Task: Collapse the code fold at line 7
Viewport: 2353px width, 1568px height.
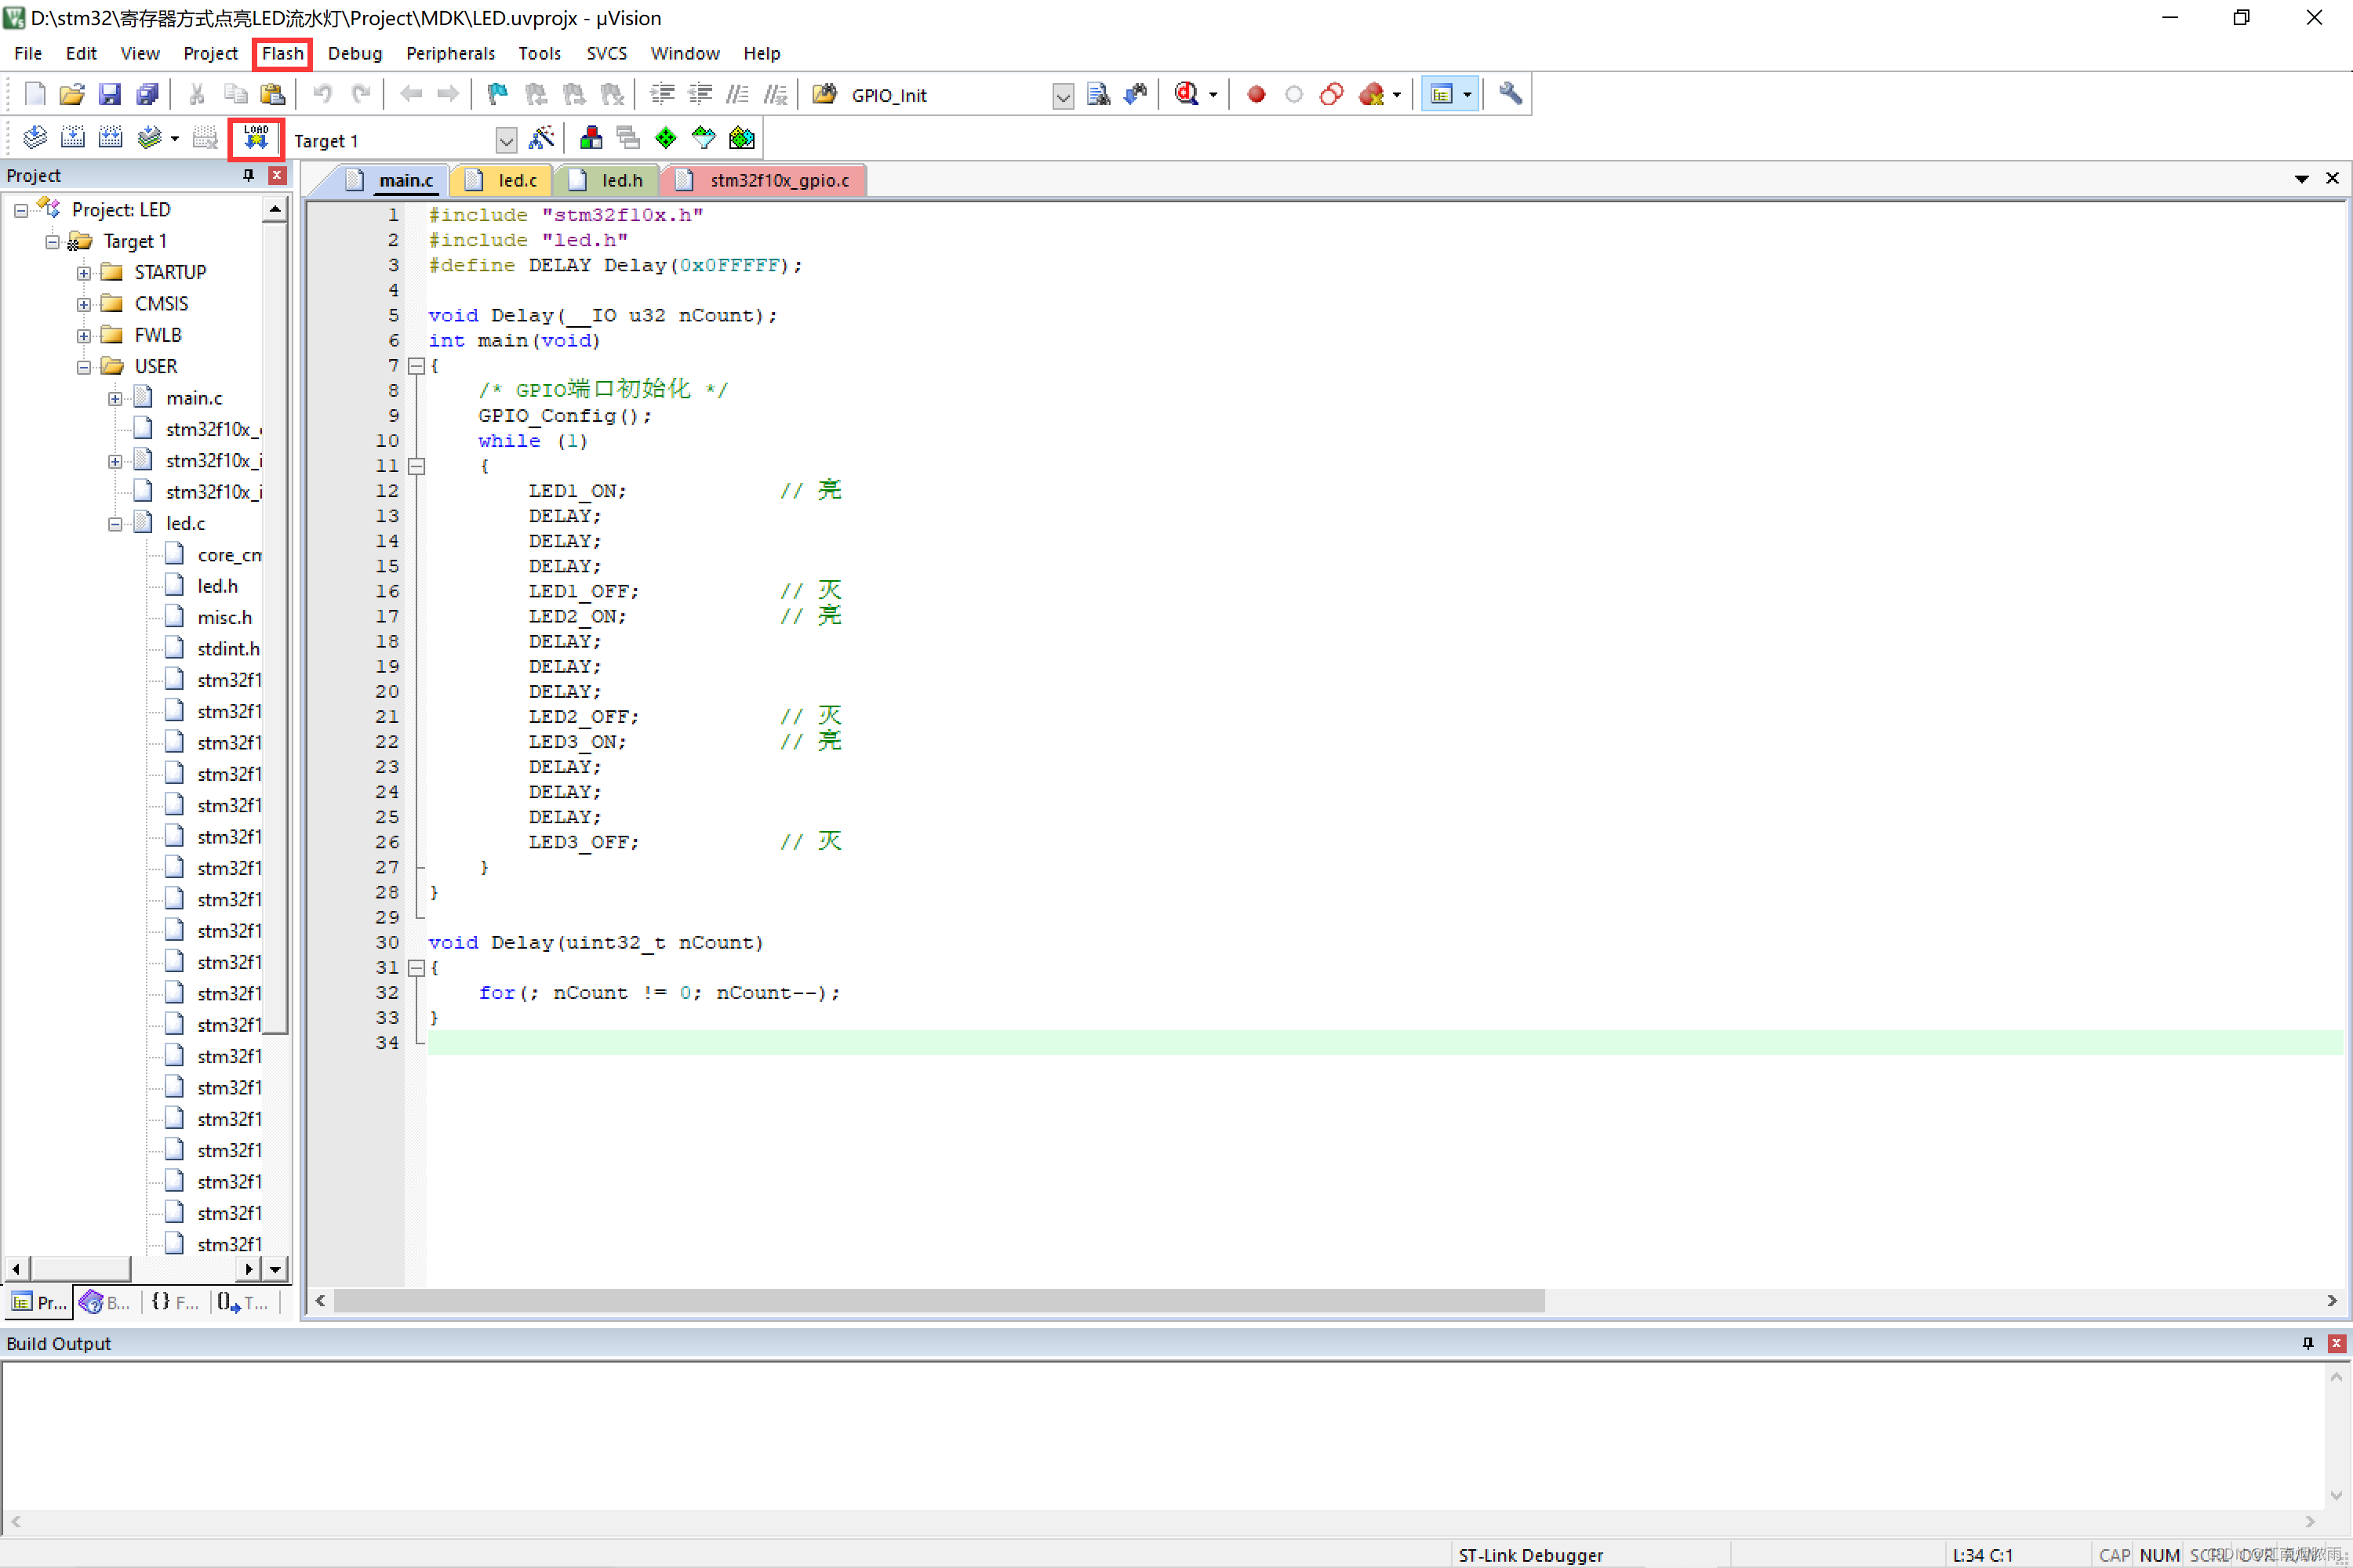Action: point(417,366)
